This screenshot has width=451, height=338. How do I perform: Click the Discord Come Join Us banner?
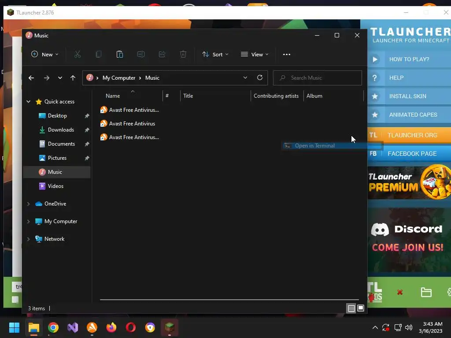point(409,240)
